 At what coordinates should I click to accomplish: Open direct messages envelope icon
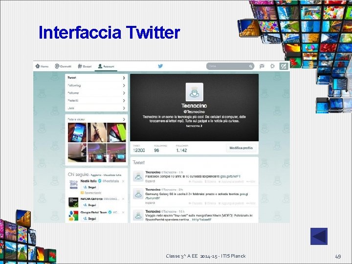(262, 66)
